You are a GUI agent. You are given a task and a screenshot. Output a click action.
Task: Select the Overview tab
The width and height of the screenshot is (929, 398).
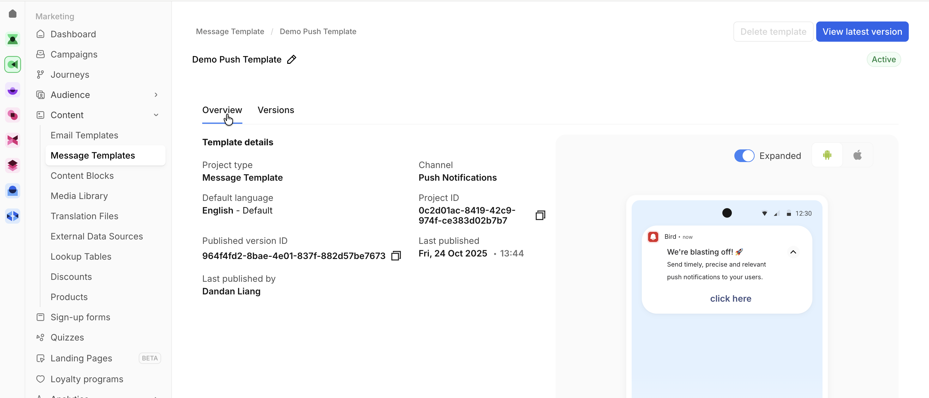coord(222,110)
